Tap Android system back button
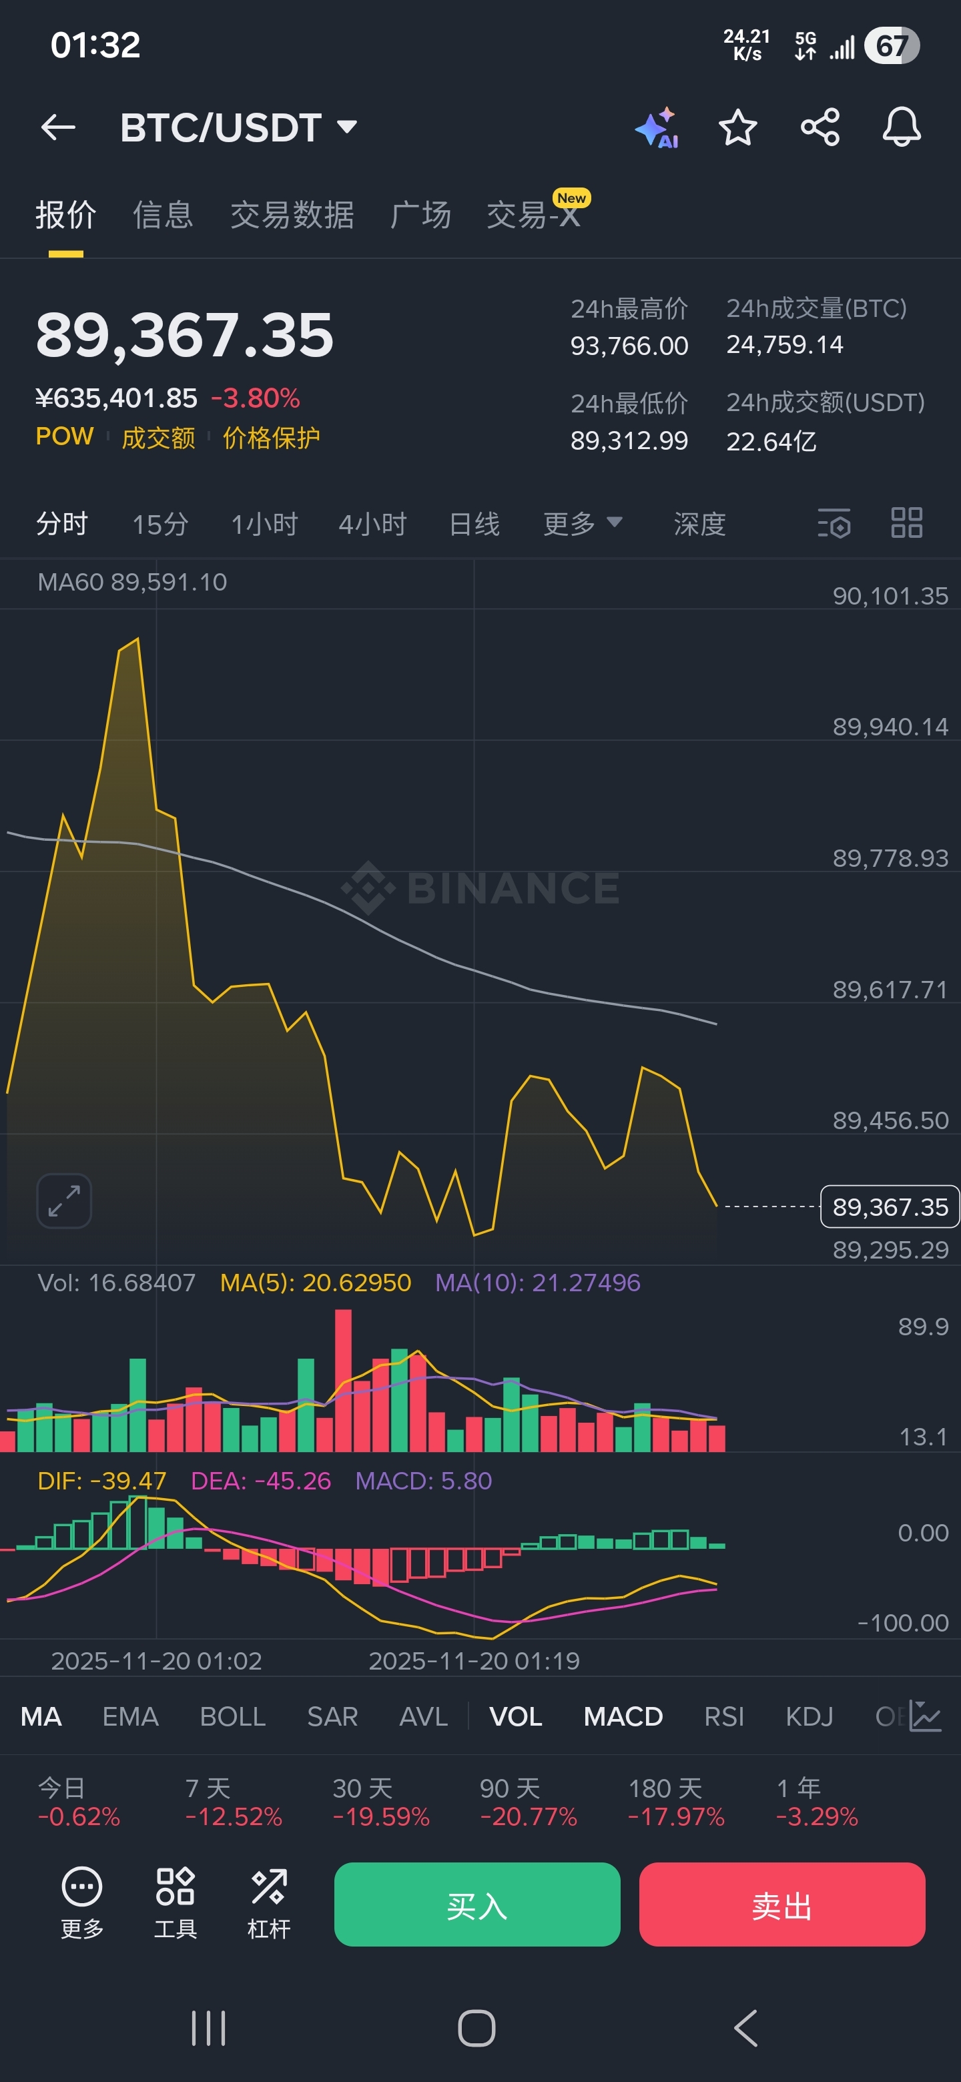Screen dimensions: 961x2082 click(745, 2027)
